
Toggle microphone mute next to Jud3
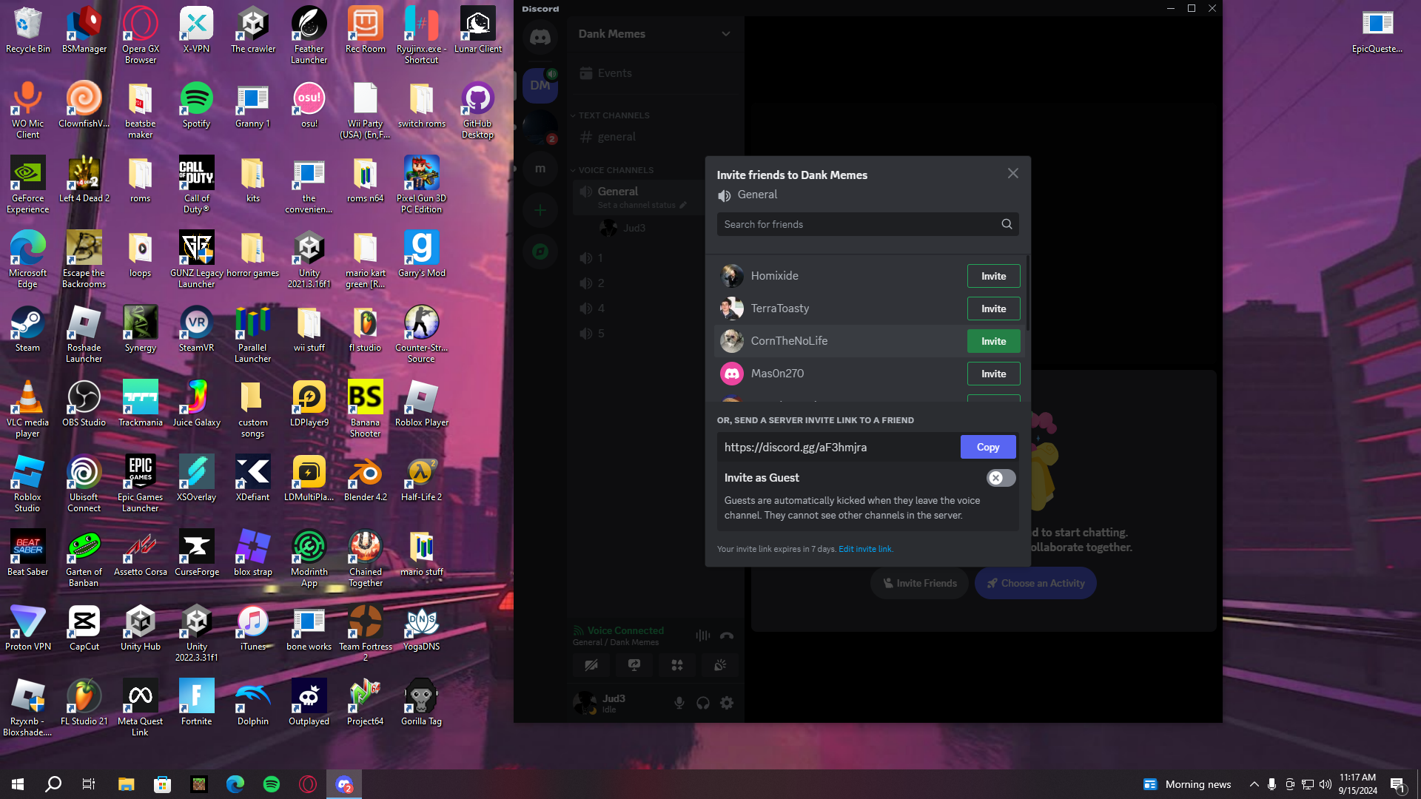point(679,703)
